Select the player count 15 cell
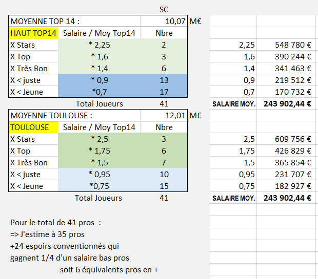Viewport: 318px width, 279px height. click(164, 186)
